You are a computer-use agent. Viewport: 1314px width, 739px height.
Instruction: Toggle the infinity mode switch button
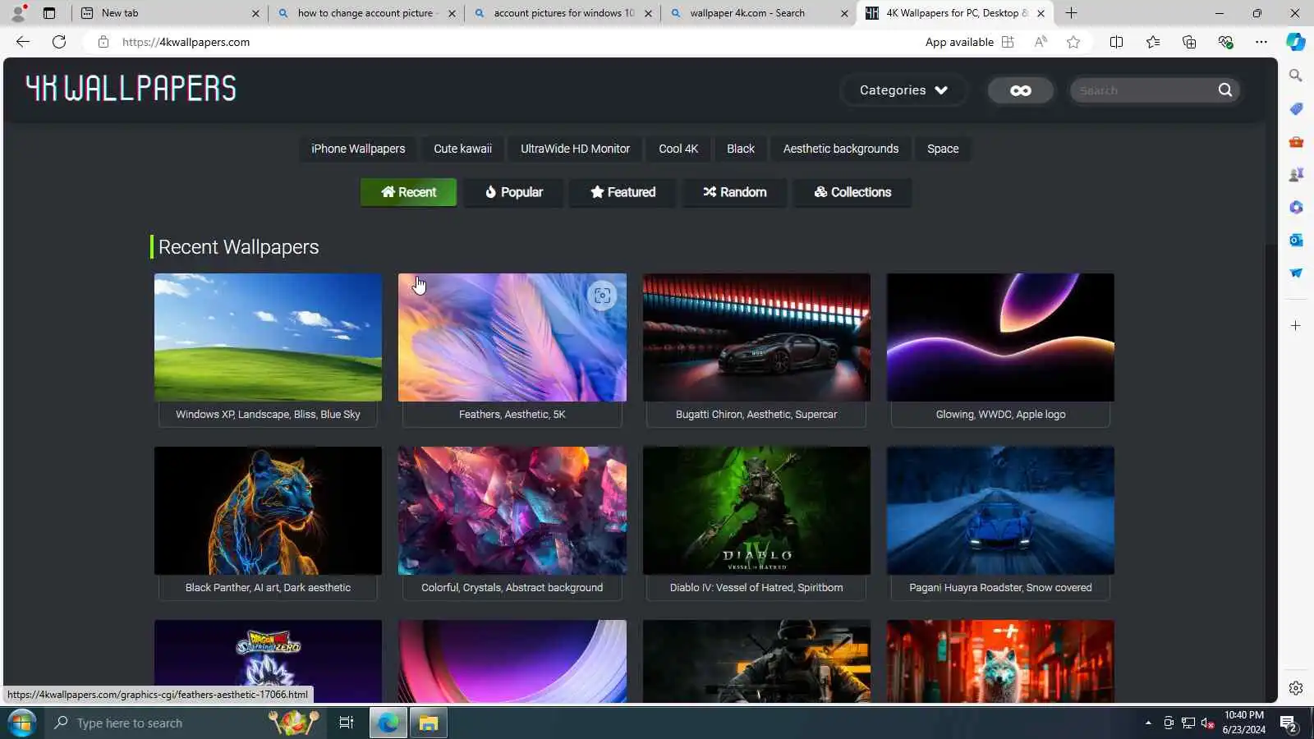(1021, 90)
